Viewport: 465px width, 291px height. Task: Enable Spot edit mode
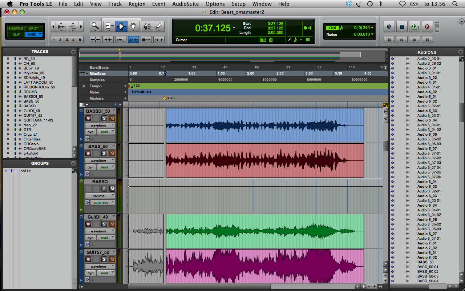(34, 28)
